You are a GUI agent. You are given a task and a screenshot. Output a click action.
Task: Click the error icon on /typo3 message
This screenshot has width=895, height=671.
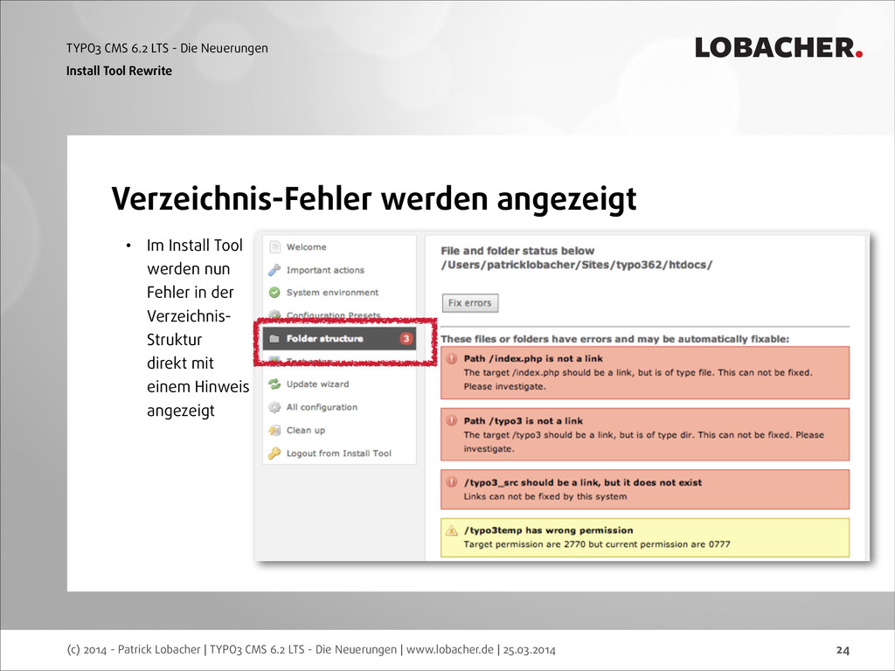point(452,420)
